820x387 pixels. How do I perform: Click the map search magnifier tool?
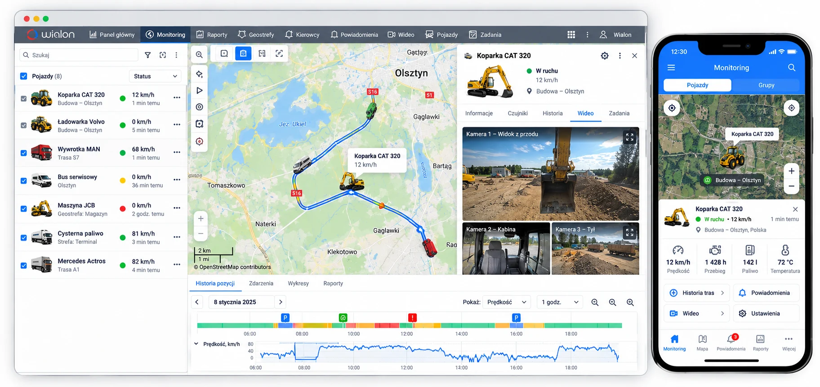pos(199,55)
